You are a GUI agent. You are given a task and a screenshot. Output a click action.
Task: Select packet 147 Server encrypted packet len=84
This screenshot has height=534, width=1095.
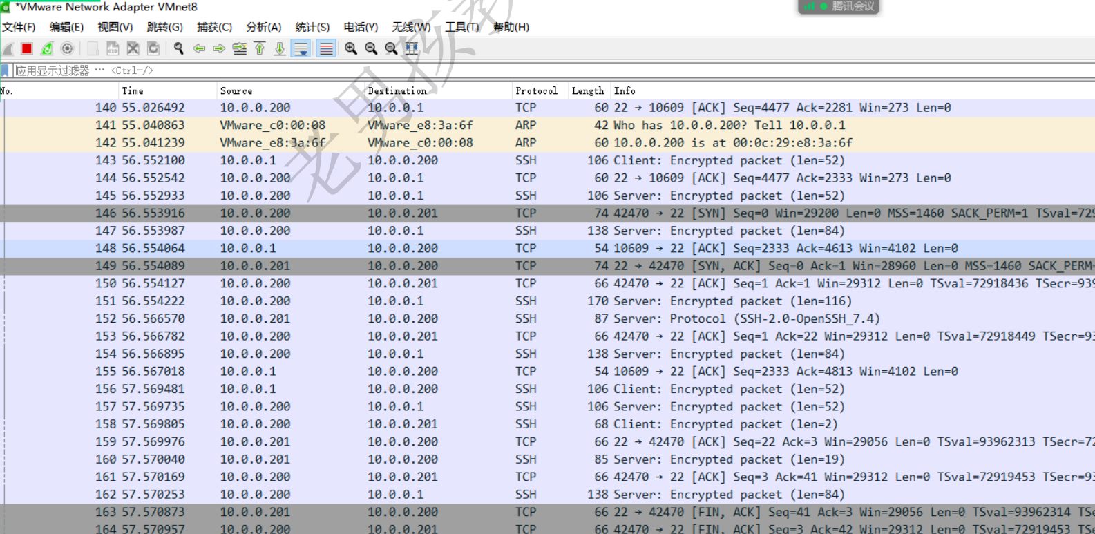547,231
